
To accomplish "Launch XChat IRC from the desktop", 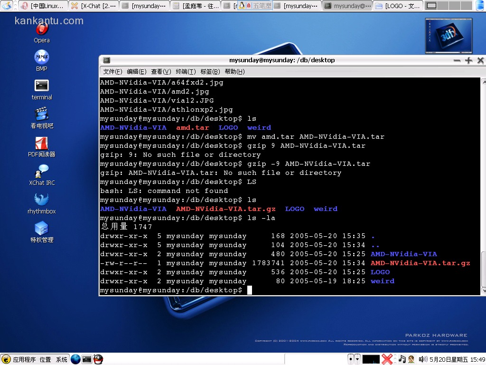I will pyautogui.click(x=42, y=172).
